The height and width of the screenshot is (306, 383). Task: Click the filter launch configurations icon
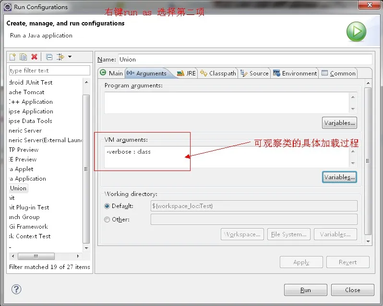point(60,57)
